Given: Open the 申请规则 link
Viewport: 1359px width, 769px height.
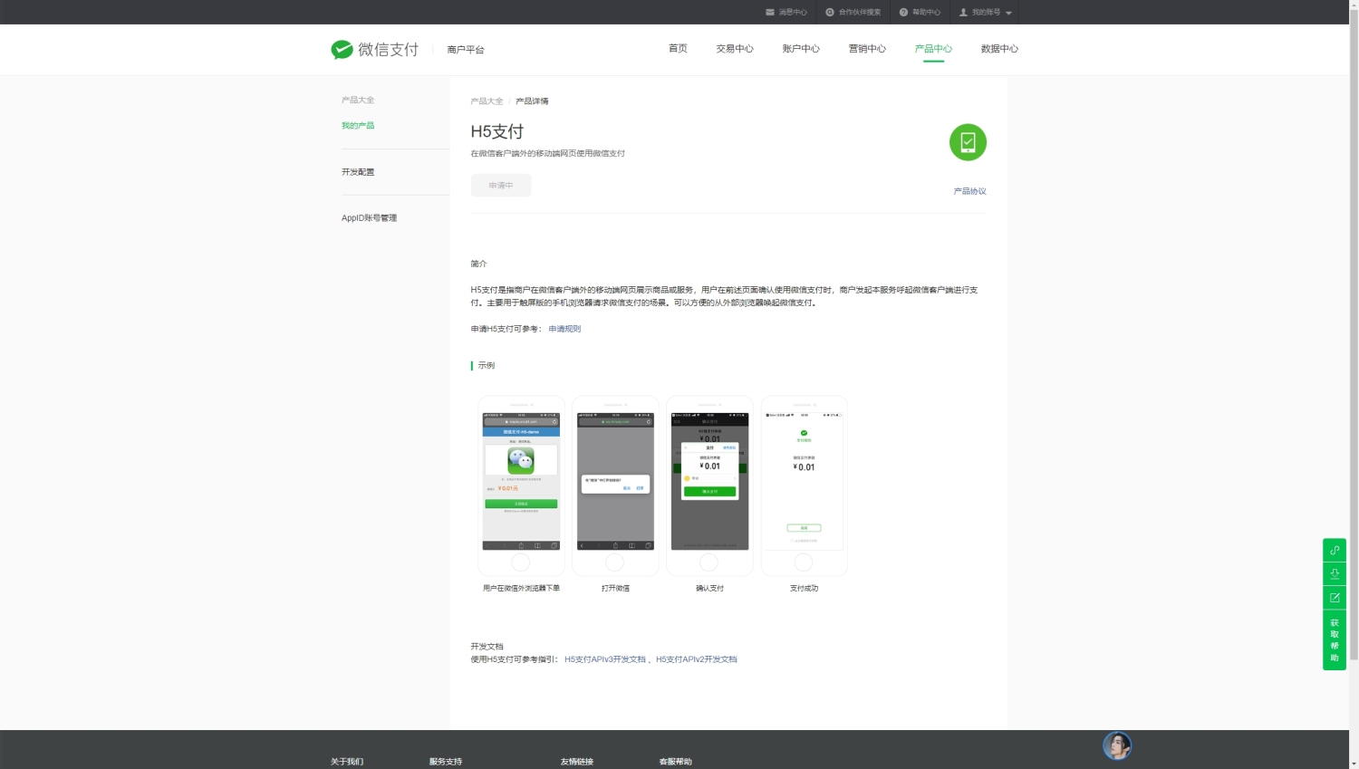Looking at the screenshot, I should coord(564,329).
